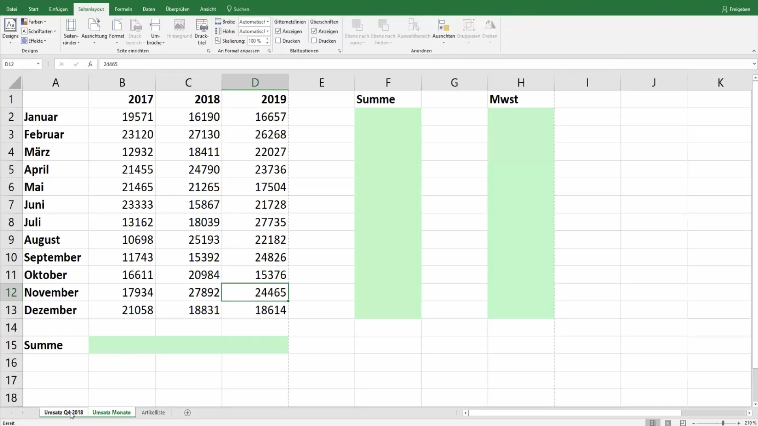This screenshot has height=426, width=758.
Task: Open the Ausrichtung orientation menu
Action: tap(94, 32)
